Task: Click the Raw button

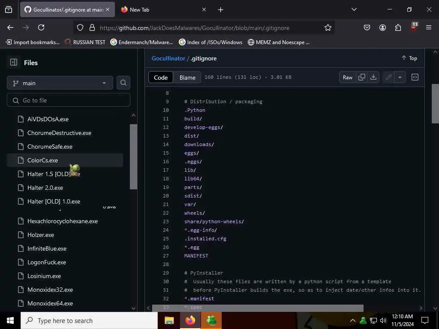Action: pos(347,77)
